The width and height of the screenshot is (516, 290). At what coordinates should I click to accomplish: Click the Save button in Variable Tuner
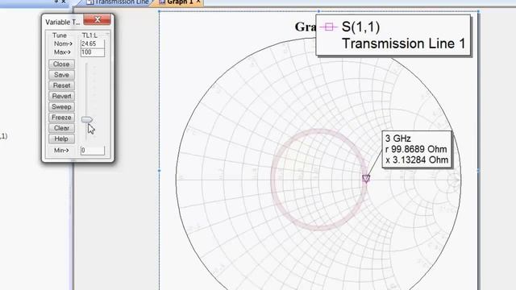[61, 75]
